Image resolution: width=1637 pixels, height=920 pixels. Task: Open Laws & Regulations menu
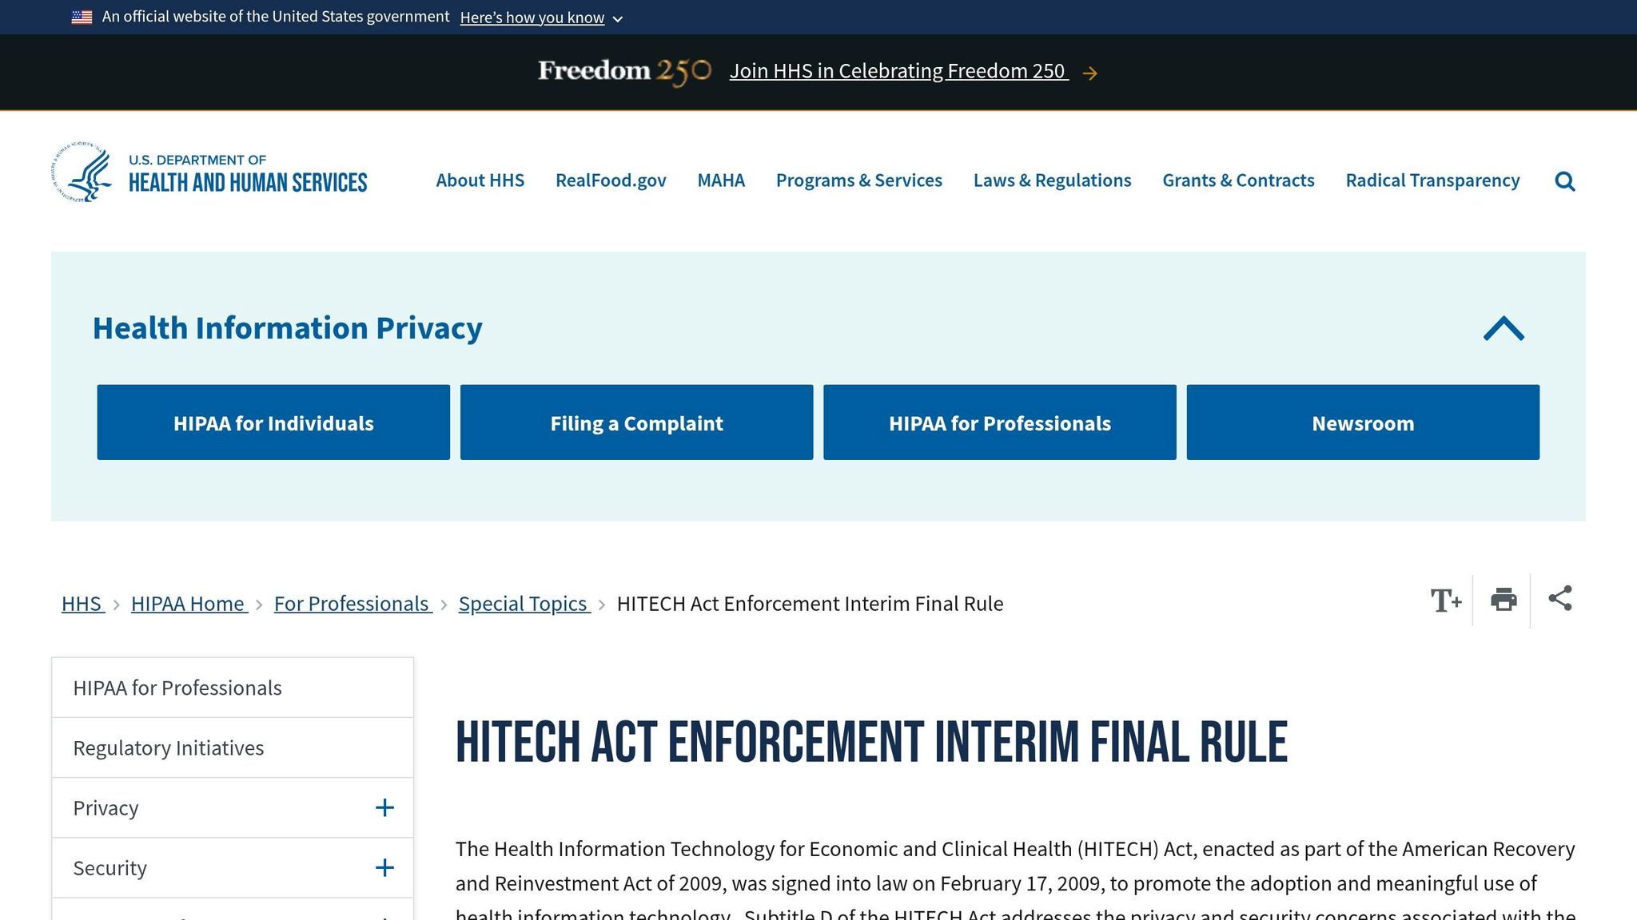coord(1052,180)
